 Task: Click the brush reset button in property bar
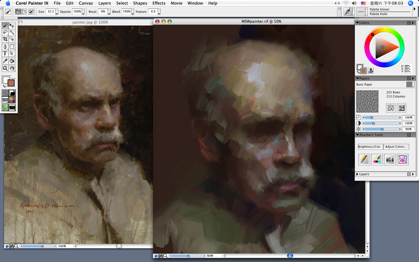click(31, 12)
